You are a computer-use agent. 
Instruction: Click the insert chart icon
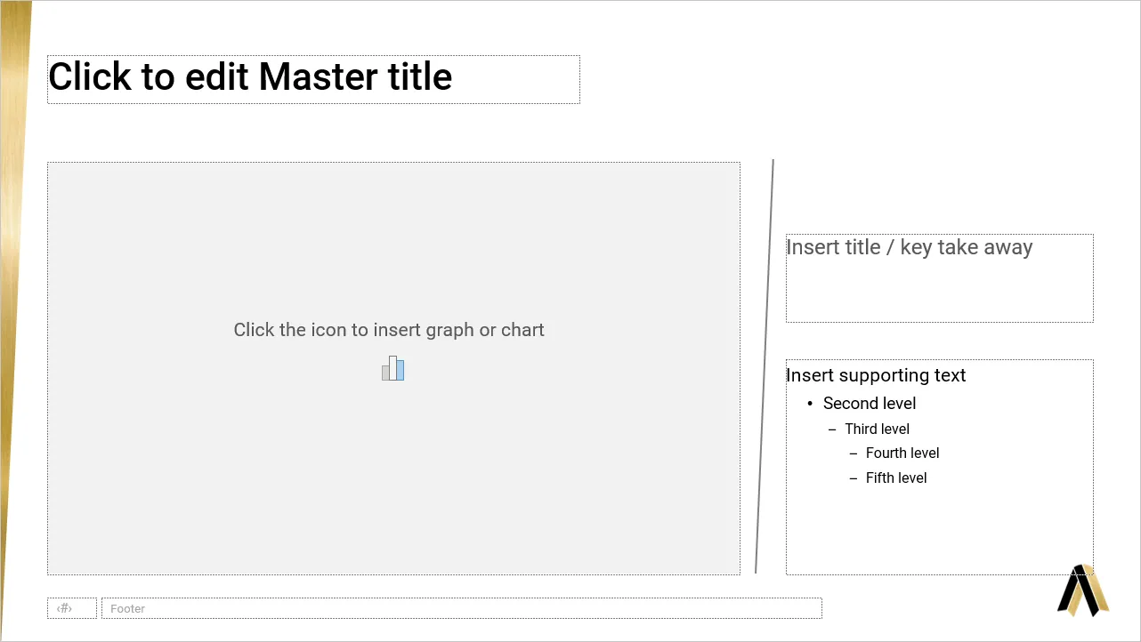click(393, 368)
